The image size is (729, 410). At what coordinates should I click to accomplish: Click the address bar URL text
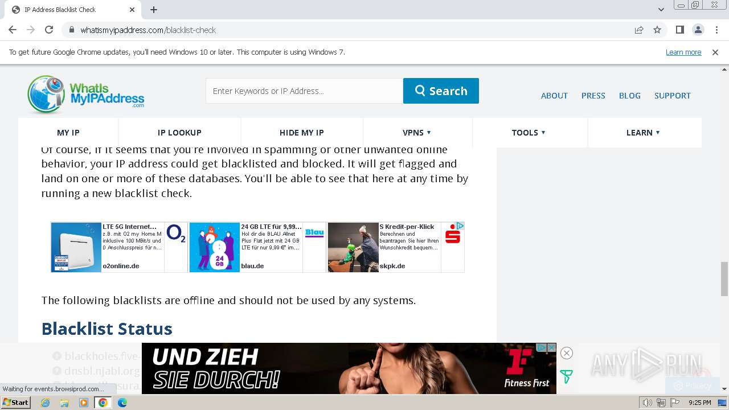click(x=148, y=30)
